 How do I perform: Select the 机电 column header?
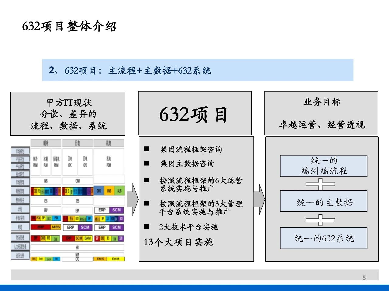click(x=109, y=142)
